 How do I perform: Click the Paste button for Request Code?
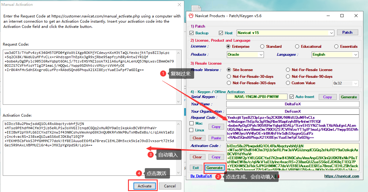coord(216,138)
